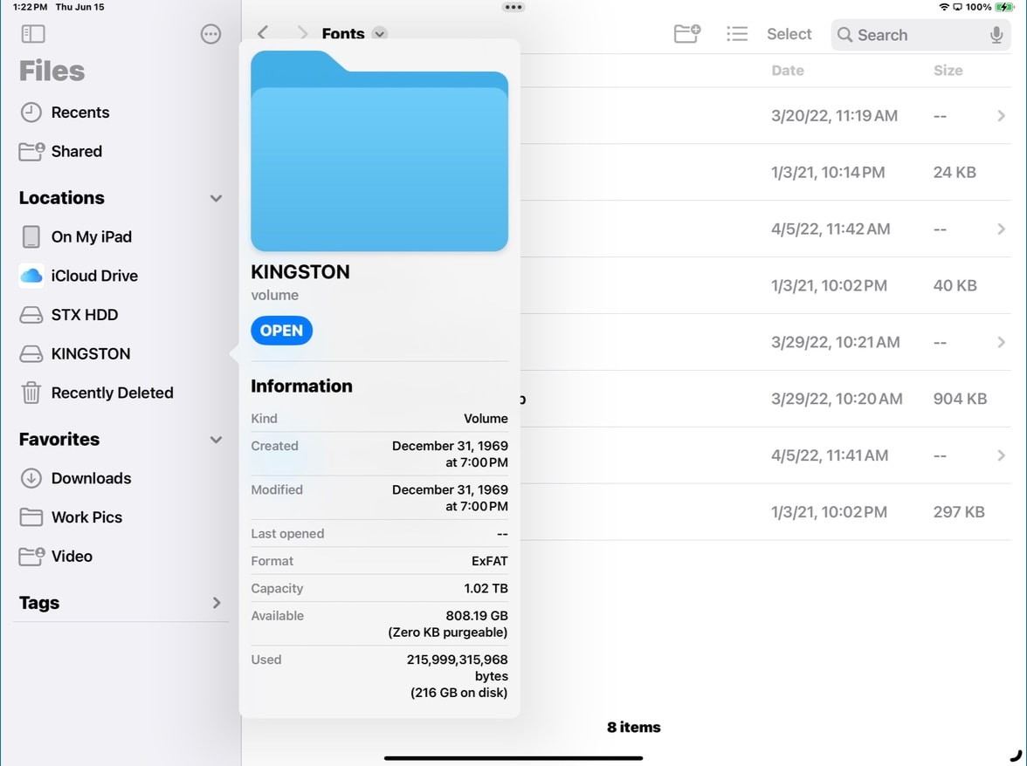Tap the STX HDD drive icon
The width and height of the screenshot is (1027, 766).
pos(31,315)
